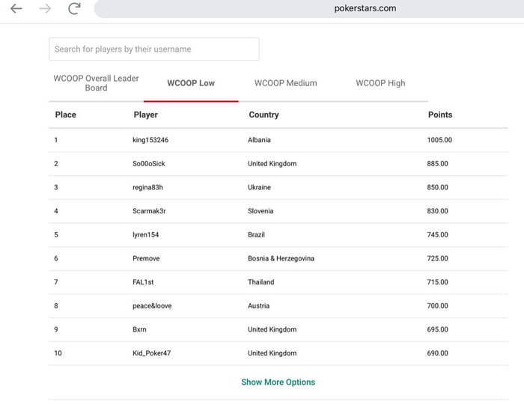This screenshot has width=524, height=405.
Task: Select Kid_Poker47 in tenth place
Action: click(x=151, y=353)
